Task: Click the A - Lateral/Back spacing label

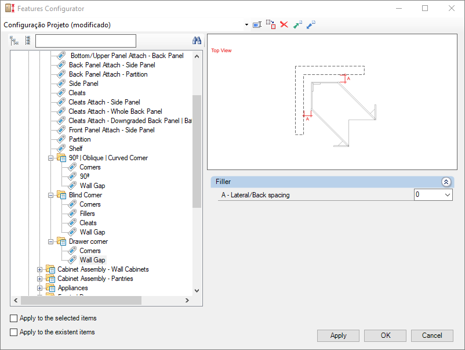Action: (x=255, y=195)
